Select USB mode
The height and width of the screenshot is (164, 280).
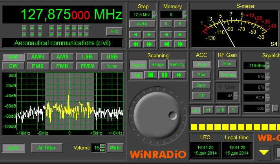[x=112, y=57]
